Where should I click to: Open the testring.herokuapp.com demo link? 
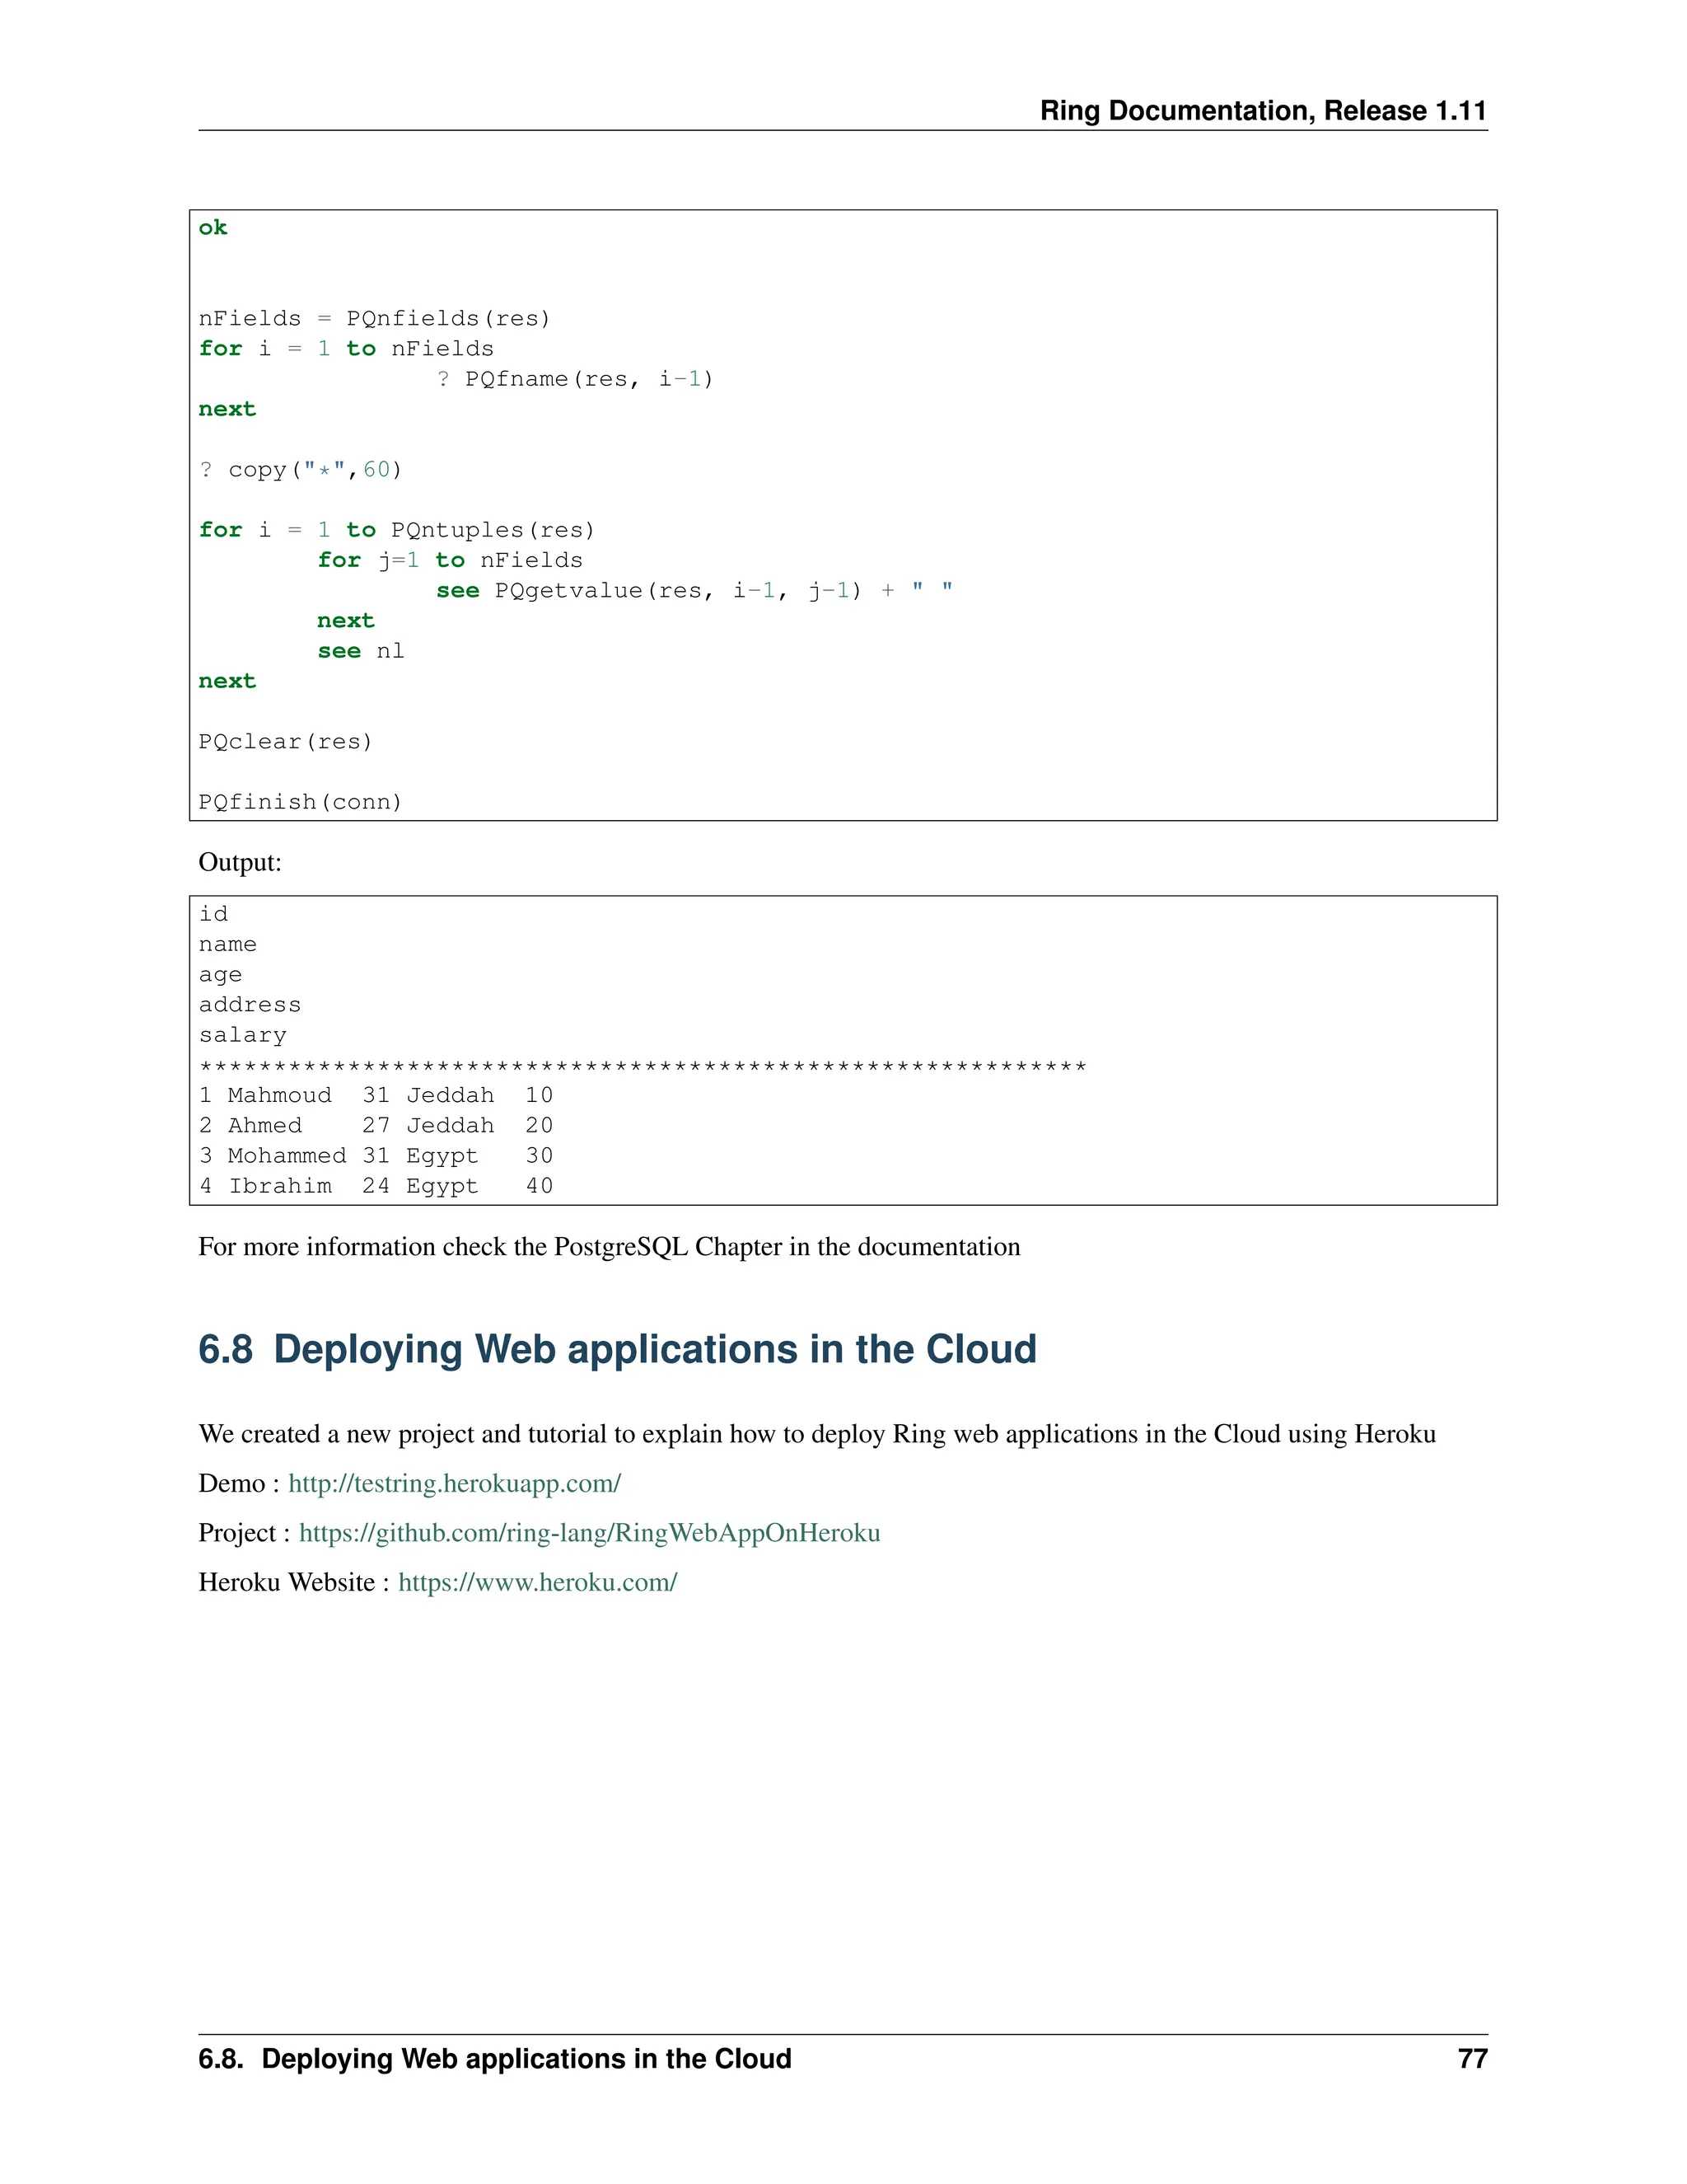pyautogui.click(x=454, y=1483)
